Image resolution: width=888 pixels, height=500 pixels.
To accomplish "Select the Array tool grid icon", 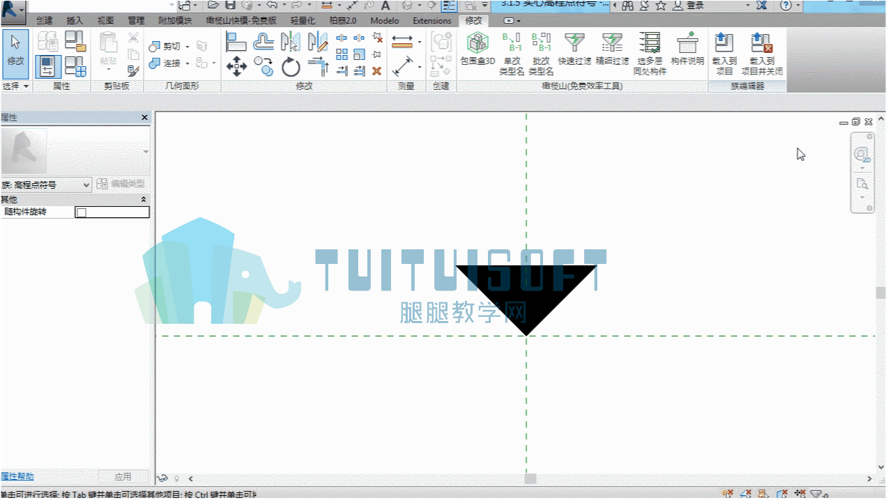I will (342, 54).
